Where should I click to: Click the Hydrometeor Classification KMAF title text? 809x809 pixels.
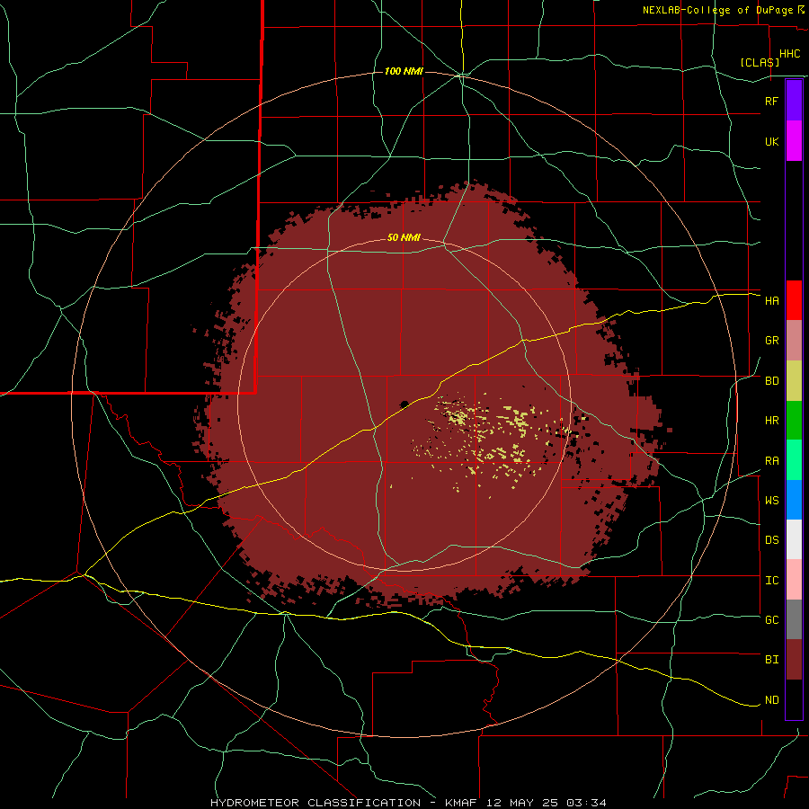pyautogui.click(x=408, y=803)
